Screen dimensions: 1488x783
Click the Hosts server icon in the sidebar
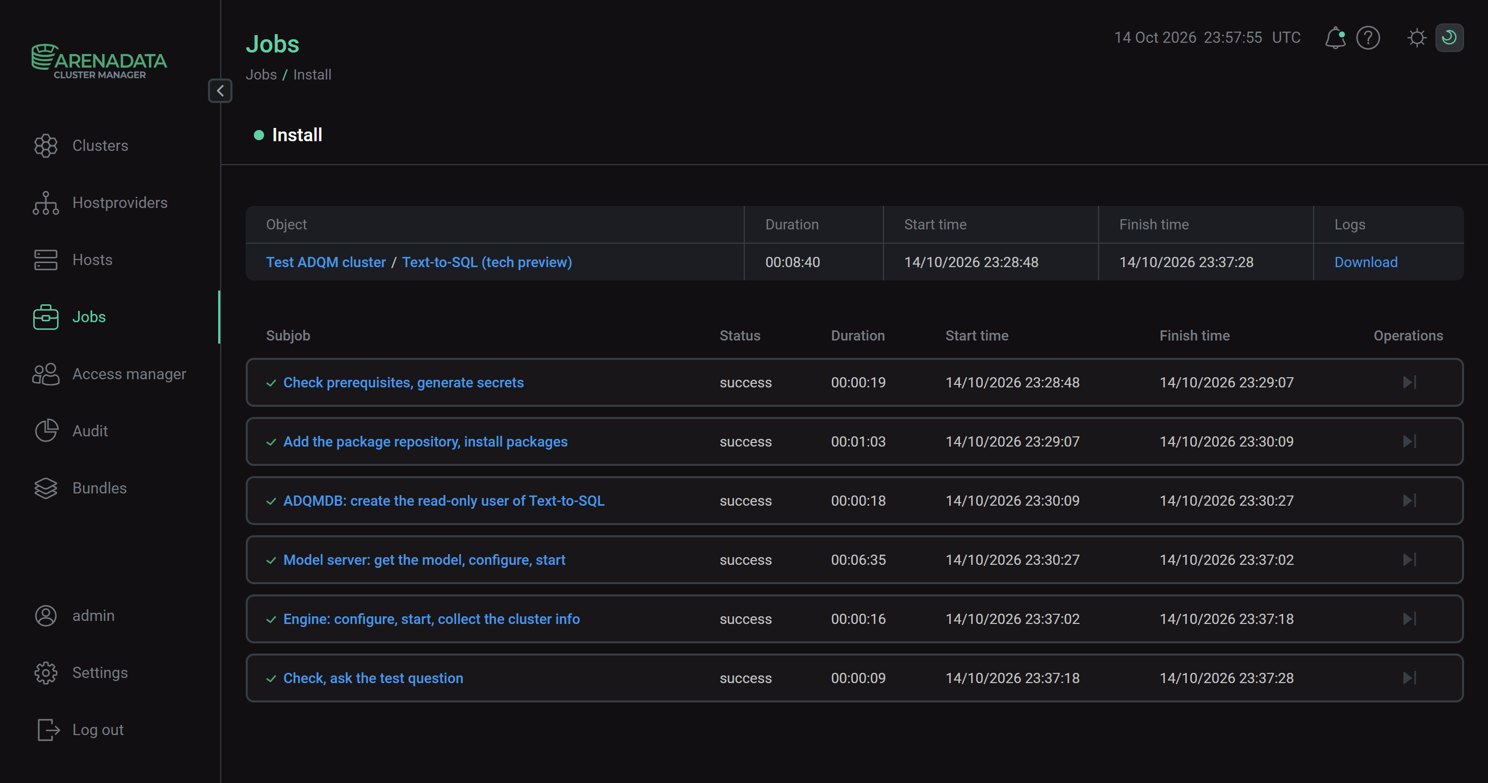pyautogui.click(x=46, y=260)
